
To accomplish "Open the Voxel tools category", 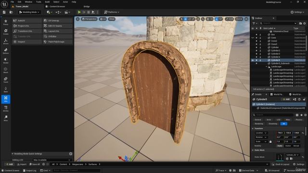I will click(6, 80).
